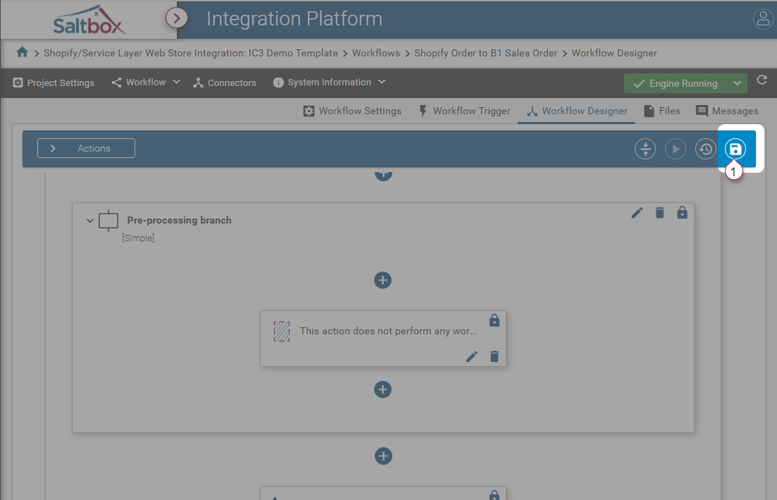777x500 pixels.
Task: Open Connectors menu item
Action: tap(225, 83)
